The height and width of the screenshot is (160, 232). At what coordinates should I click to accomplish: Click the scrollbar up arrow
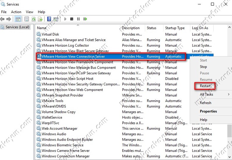pyautogui.click(x=229, y=27)
